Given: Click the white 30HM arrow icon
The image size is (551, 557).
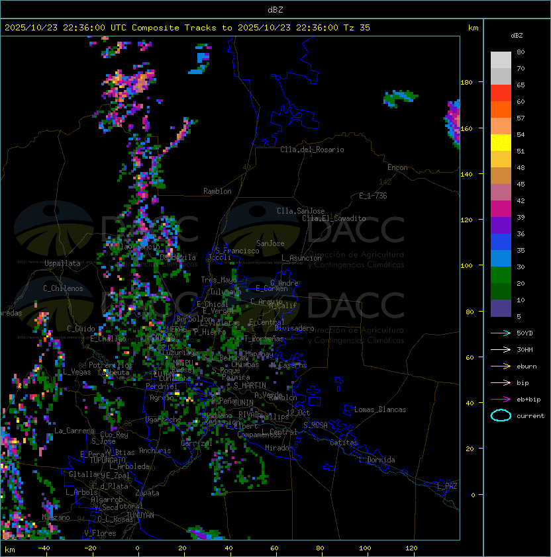Looking at the screenshot, I should (501, 349).
